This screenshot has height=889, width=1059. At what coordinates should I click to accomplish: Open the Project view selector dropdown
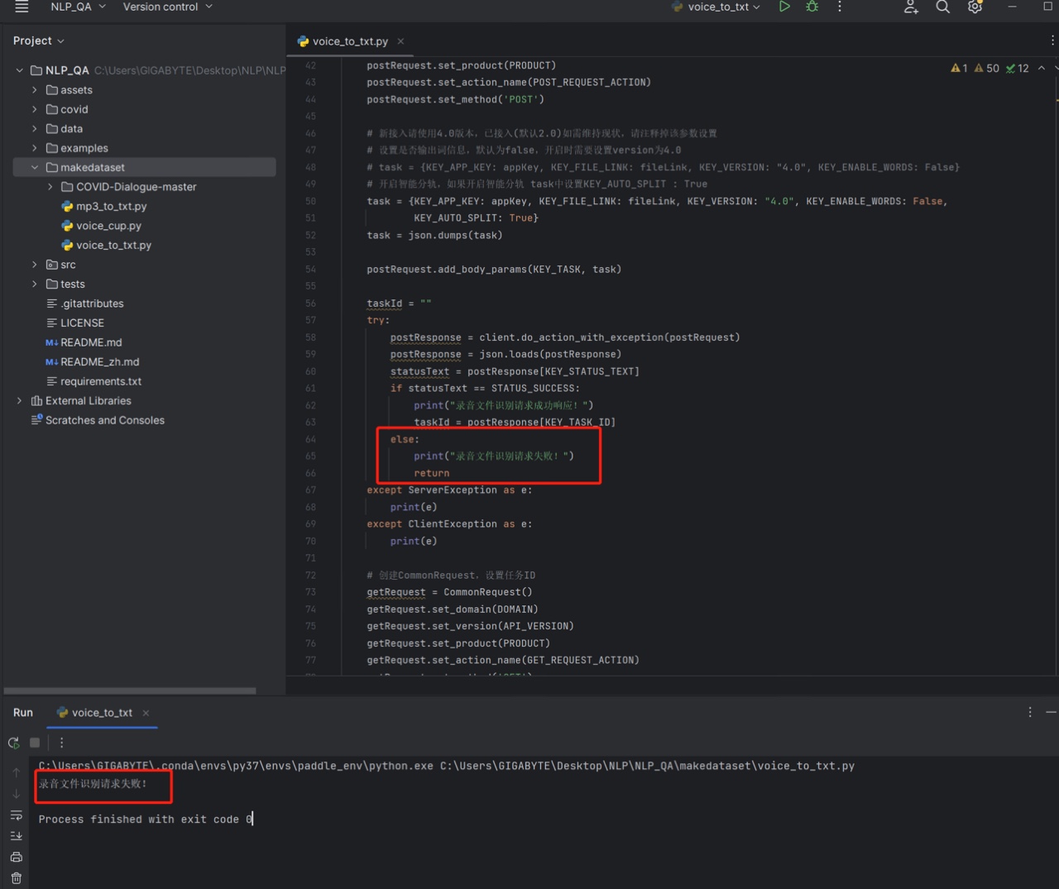tap(38, 41)
